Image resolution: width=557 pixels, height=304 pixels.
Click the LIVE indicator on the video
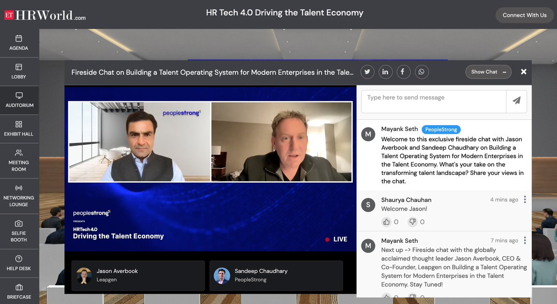[x=336, y=239]
